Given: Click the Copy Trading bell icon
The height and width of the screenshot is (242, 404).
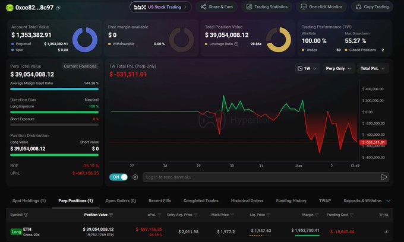Looking at the screenshot, I should (x=358, y=7).
